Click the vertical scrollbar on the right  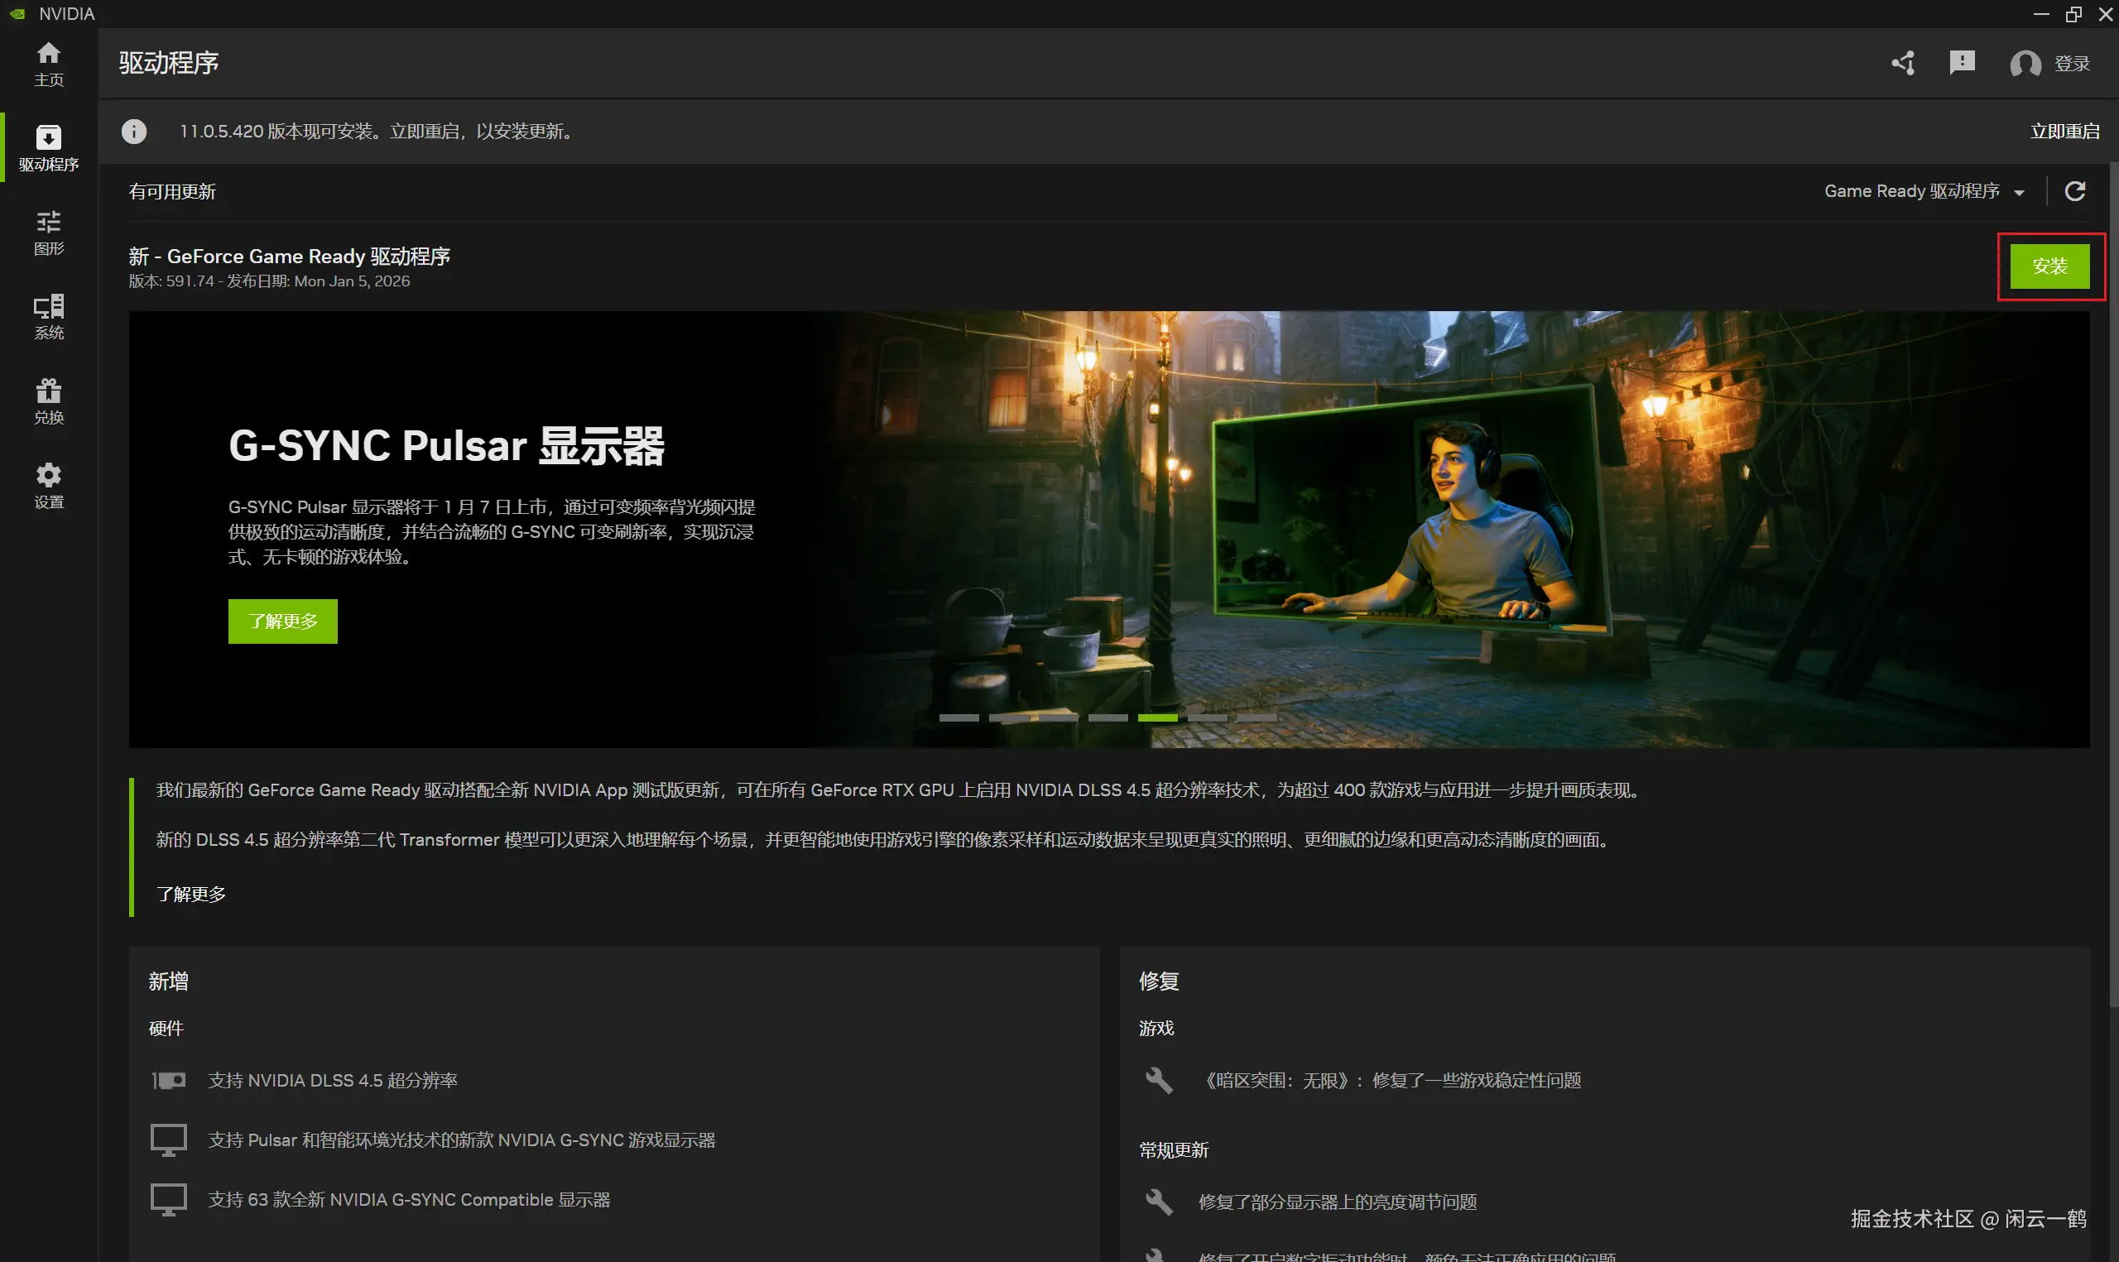click(x=2113, y=587)
